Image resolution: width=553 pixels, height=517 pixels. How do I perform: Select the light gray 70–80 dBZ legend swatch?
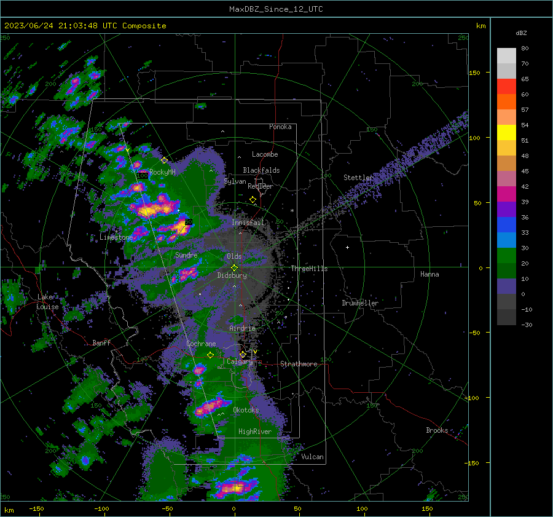coord(506,56)
